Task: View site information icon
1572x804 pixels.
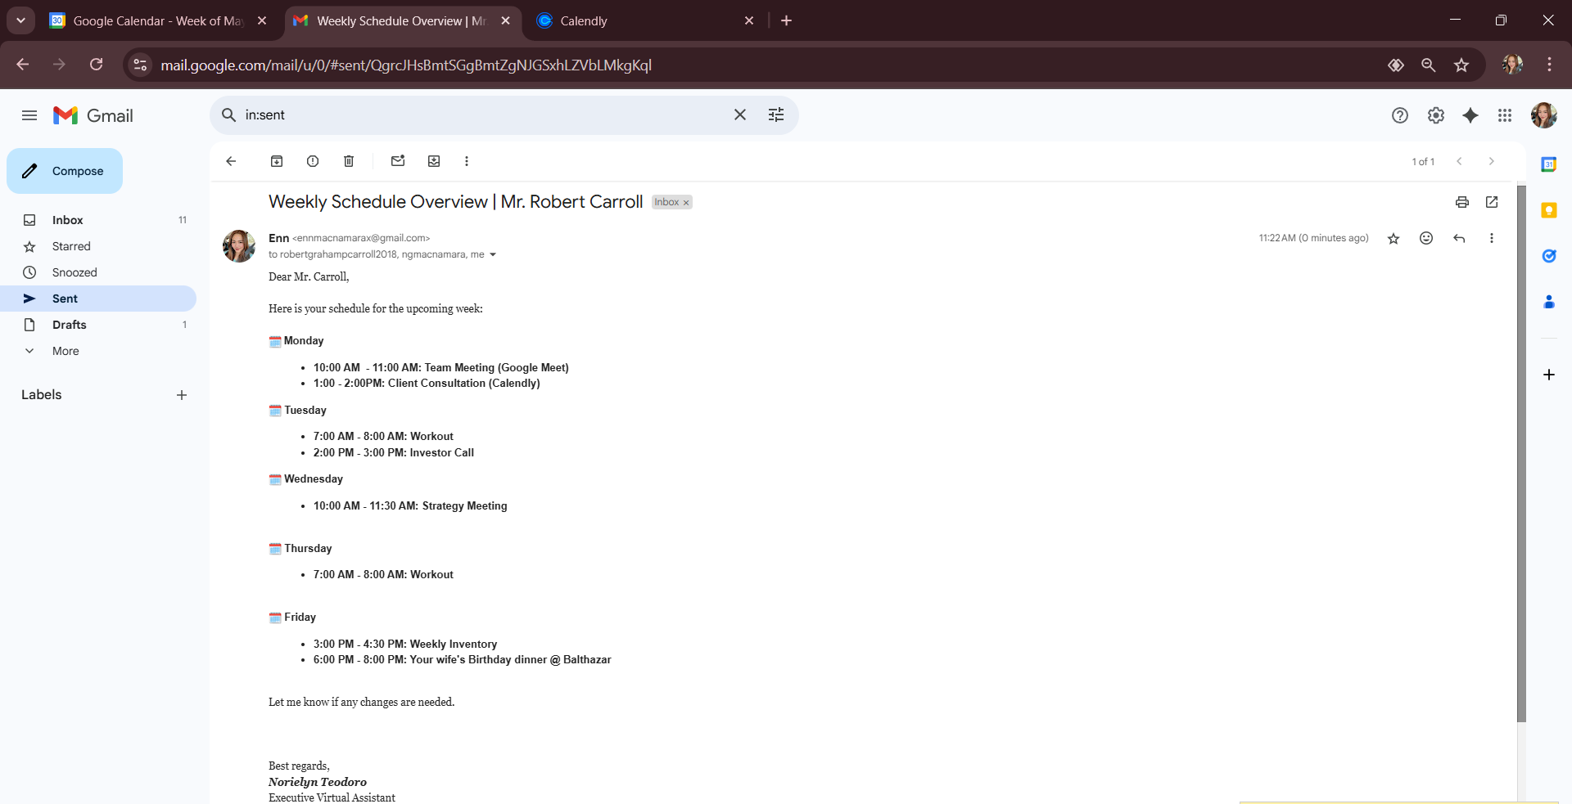Action: click(x=140, y=65)
